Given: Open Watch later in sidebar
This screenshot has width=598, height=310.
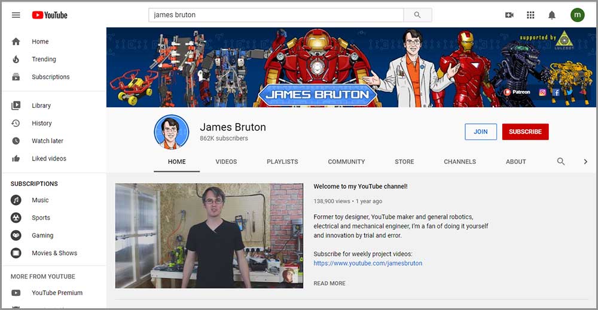Looking at the screenshot, I should (47, 141).
